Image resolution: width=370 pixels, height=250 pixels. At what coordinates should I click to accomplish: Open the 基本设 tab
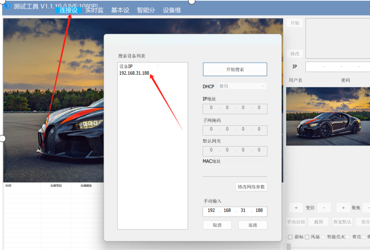pyautogui.click(x=120, y=10)
